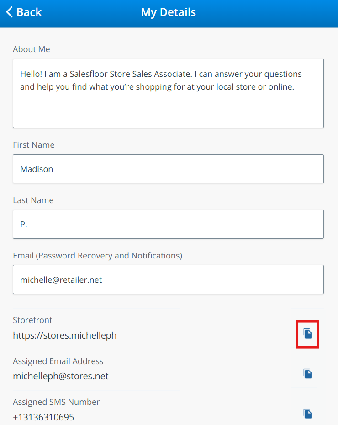Copy the Assigned SMS Number via icon
338x425 pixels.
coord(308,414)
